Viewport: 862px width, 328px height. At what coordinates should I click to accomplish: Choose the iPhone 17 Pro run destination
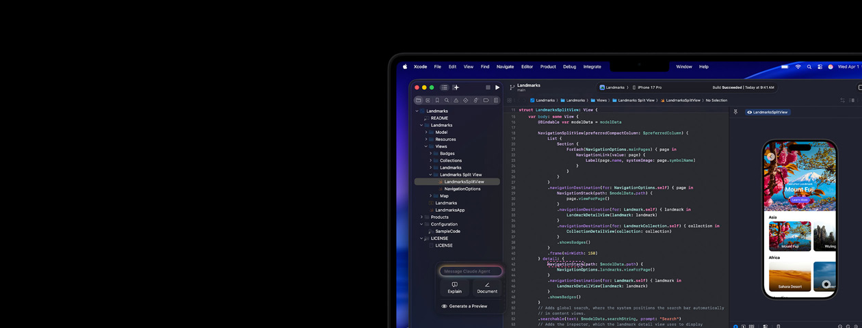[x=646, y=87]
